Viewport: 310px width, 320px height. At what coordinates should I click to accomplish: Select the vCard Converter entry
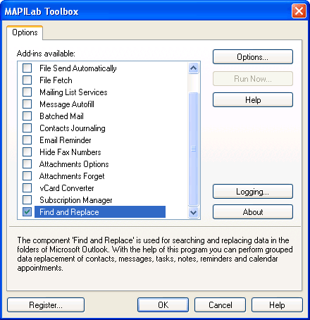tap(67, 188)
